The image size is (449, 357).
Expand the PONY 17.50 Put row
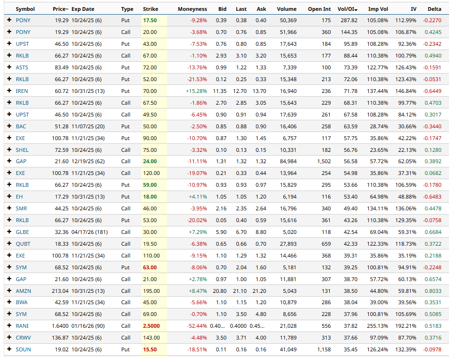tap(9, 20)
